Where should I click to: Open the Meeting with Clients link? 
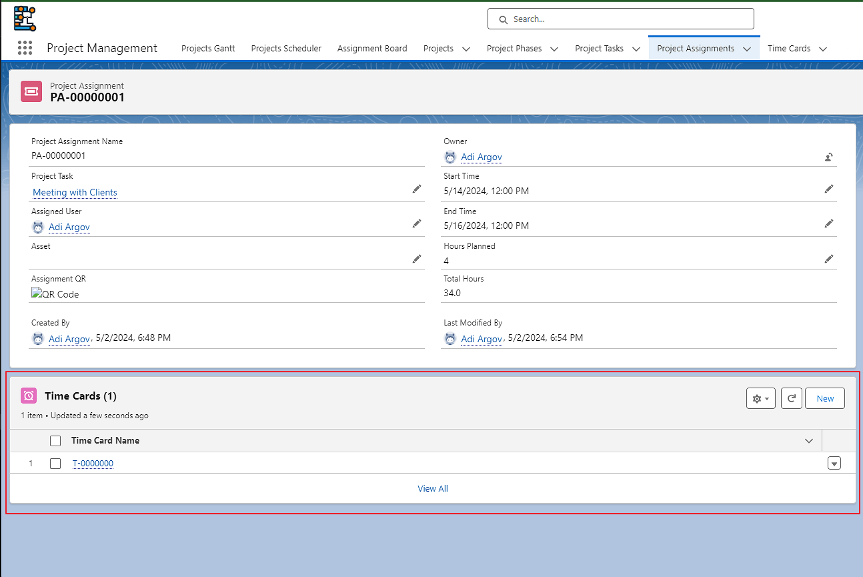(75, 192)
